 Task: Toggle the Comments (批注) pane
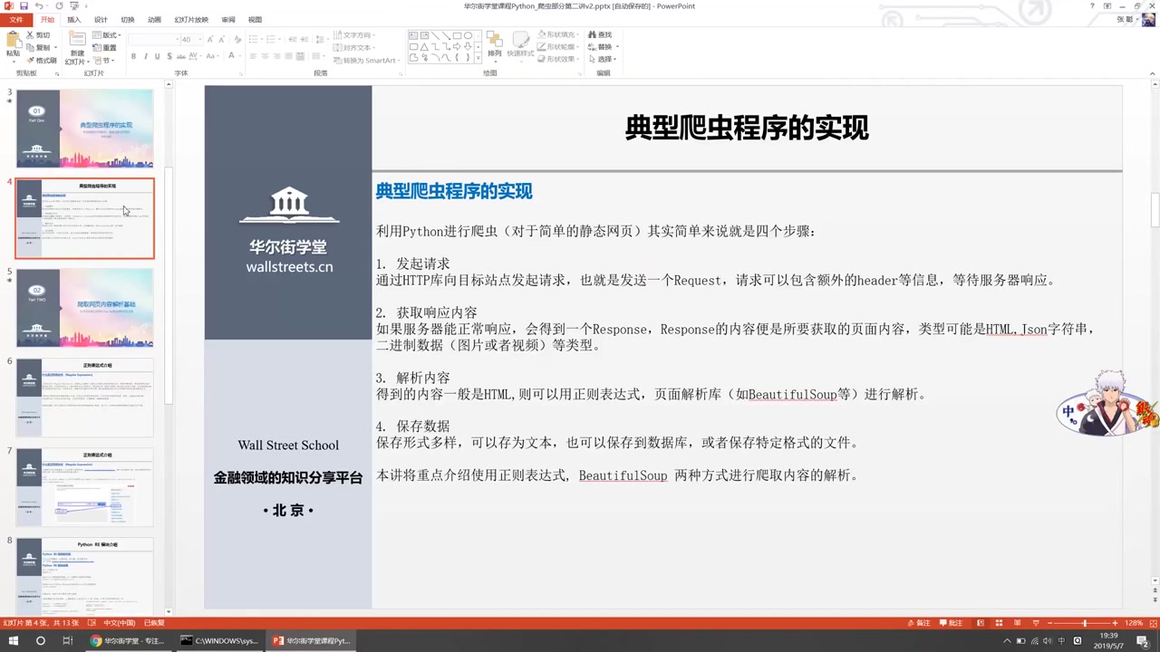coord(953,623)
